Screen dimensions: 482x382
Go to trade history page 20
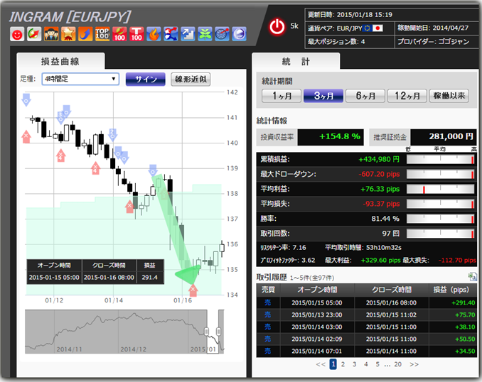coord(398,364)
